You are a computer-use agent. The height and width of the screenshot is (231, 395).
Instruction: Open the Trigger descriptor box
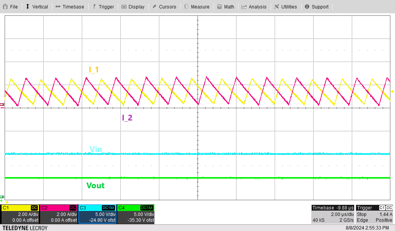click(374, 214)
